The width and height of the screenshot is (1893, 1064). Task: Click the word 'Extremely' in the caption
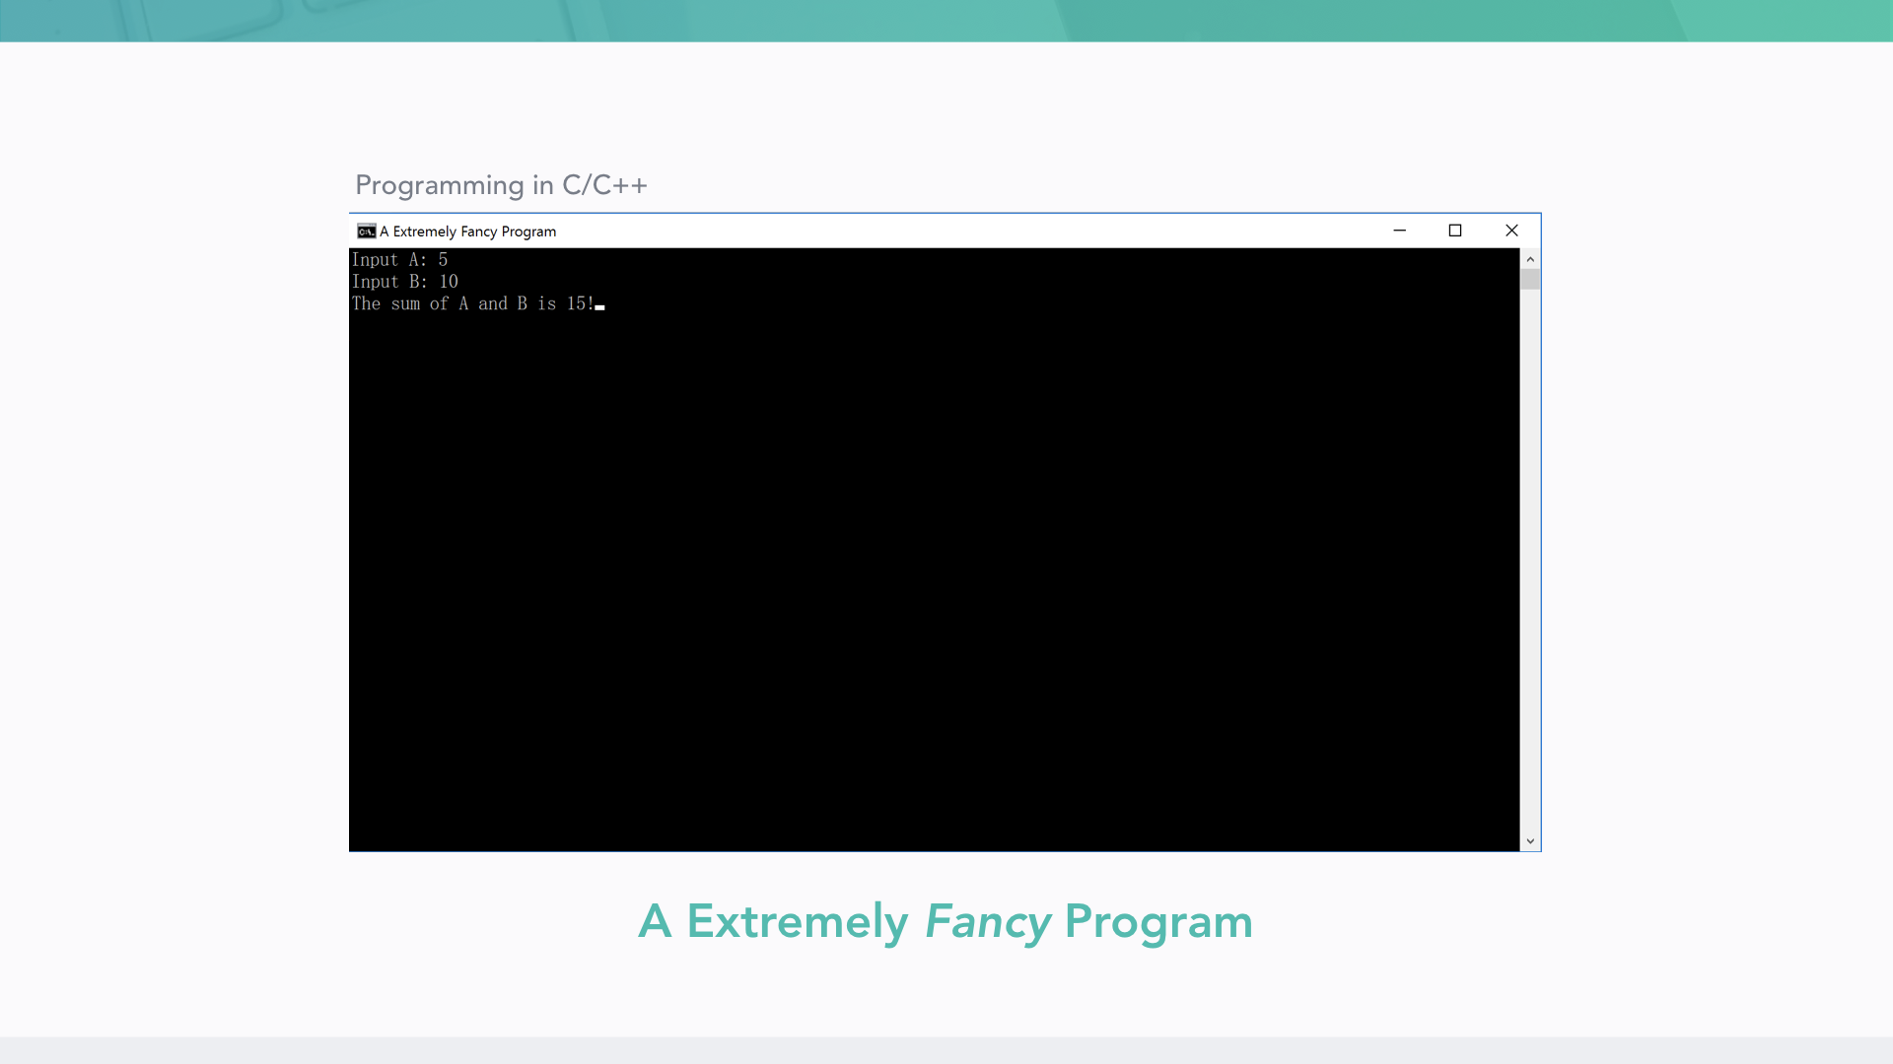[x=797, y=922]
